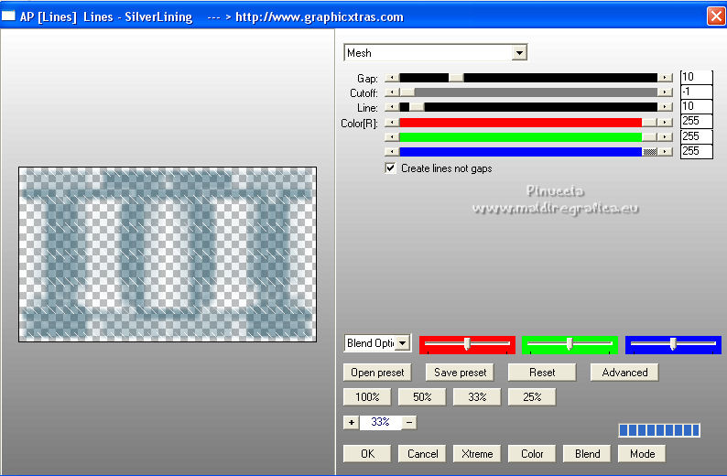This screenshot has height=476, width=727.
Task: Decrease Gap with left arrow
Action: click(x=392, y=78)
